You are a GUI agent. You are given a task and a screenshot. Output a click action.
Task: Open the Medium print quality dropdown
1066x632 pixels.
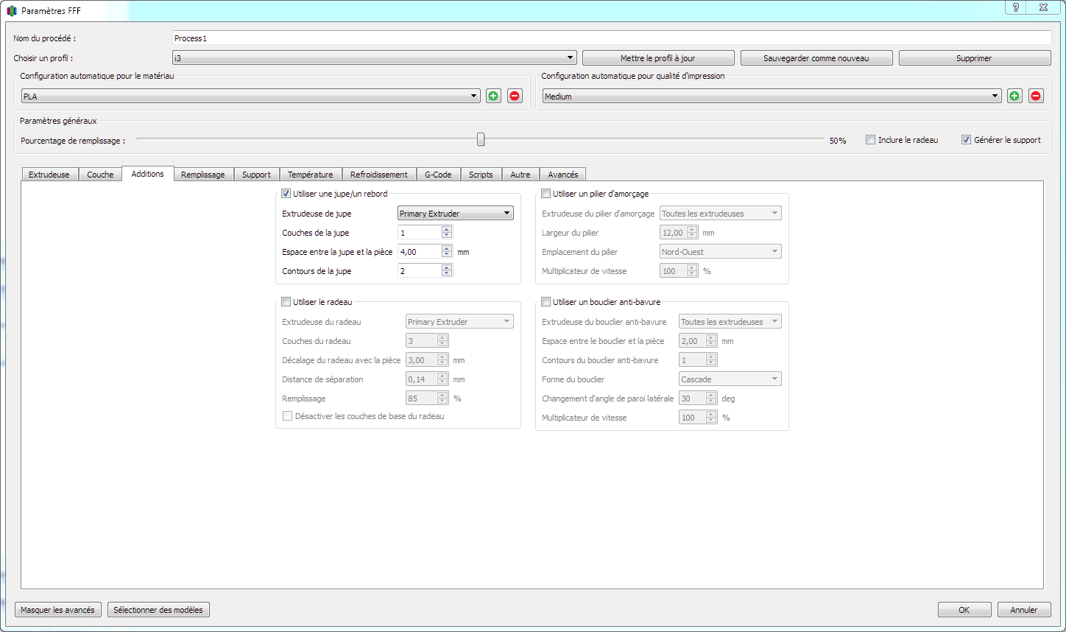tap(772, 96)
